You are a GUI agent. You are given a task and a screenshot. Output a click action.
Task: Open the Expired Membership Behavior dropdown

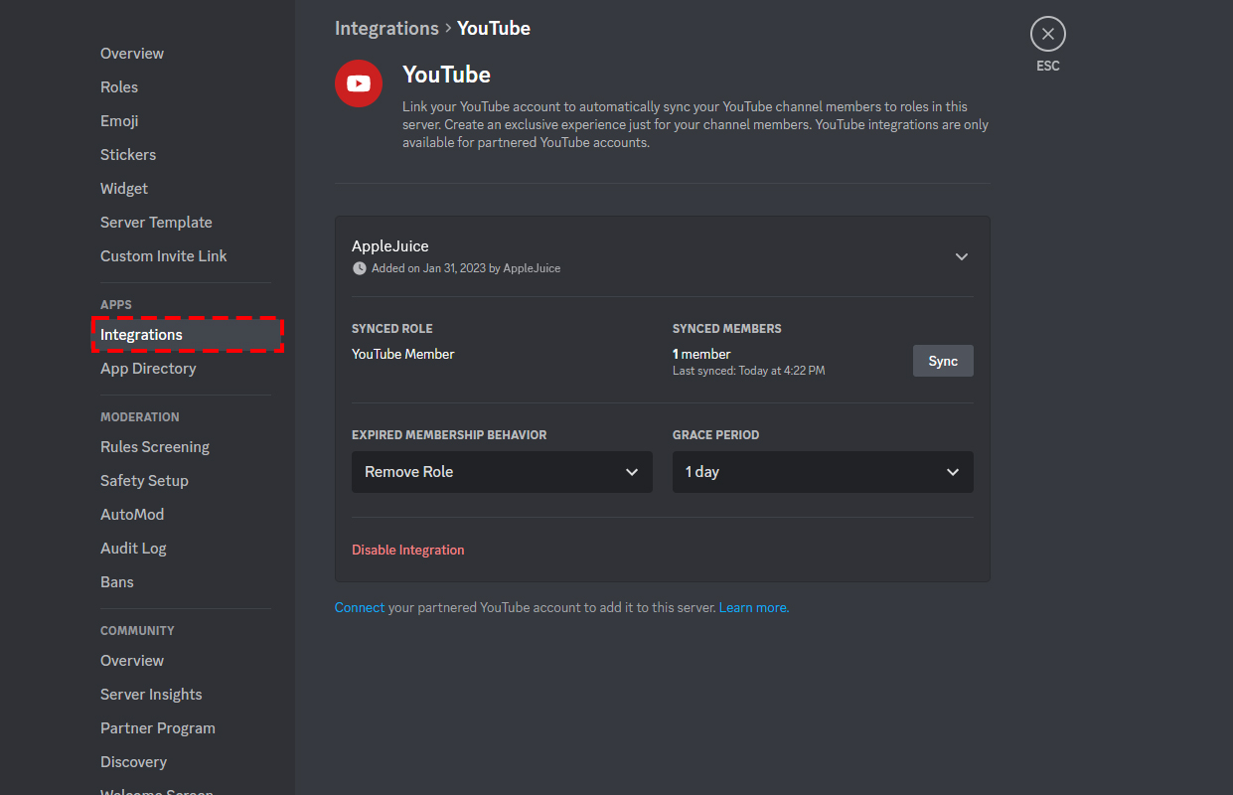pyautogui.click(x=502, y=472)
